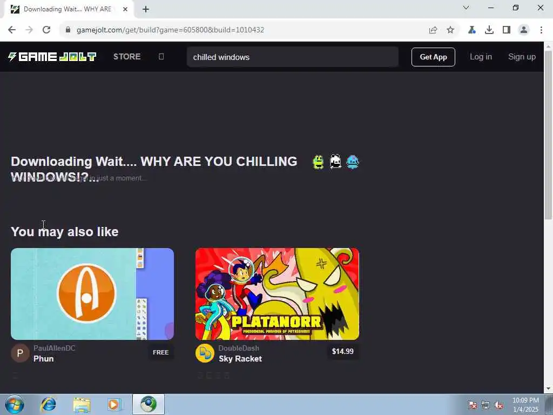Go back to the previous page
Image resolution: width=553 pixels, height=415 pixels.
[12, 30]
